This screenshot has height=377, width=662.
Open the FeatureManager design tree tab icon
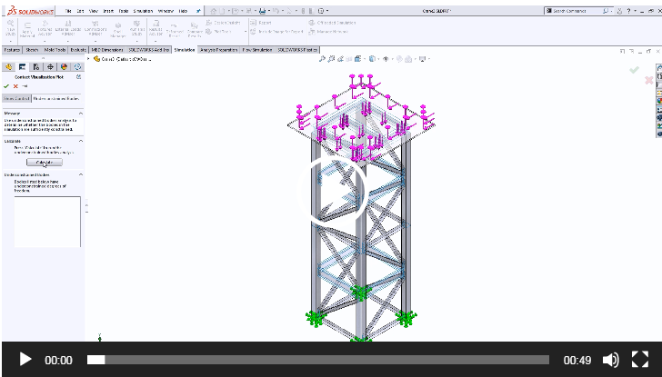pos(9,66)
